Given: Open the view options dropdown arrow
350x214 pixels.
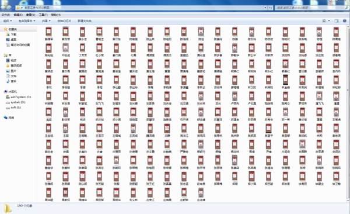Looking at the screenshot, I should coord(329,21).
